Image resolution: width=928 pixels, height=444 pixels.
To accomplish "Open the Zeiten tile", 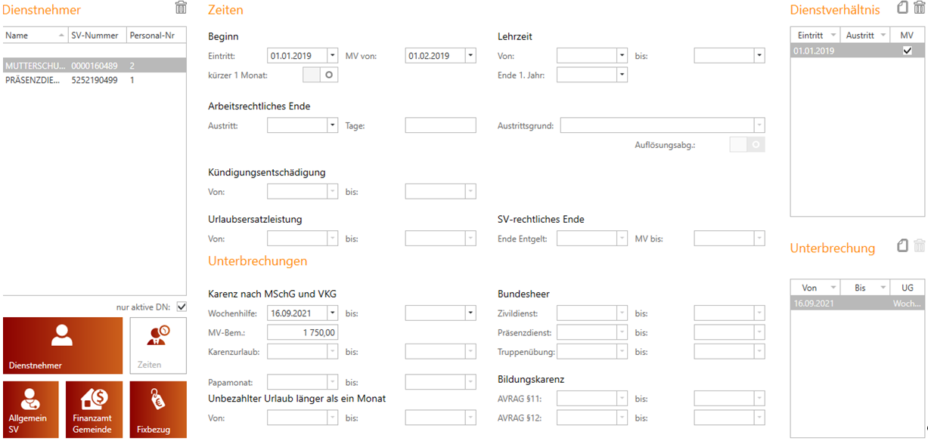I will 158,346.
